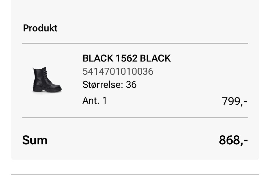Click the number 1562 in product title
Screen dimensions: 270x178
126,58
